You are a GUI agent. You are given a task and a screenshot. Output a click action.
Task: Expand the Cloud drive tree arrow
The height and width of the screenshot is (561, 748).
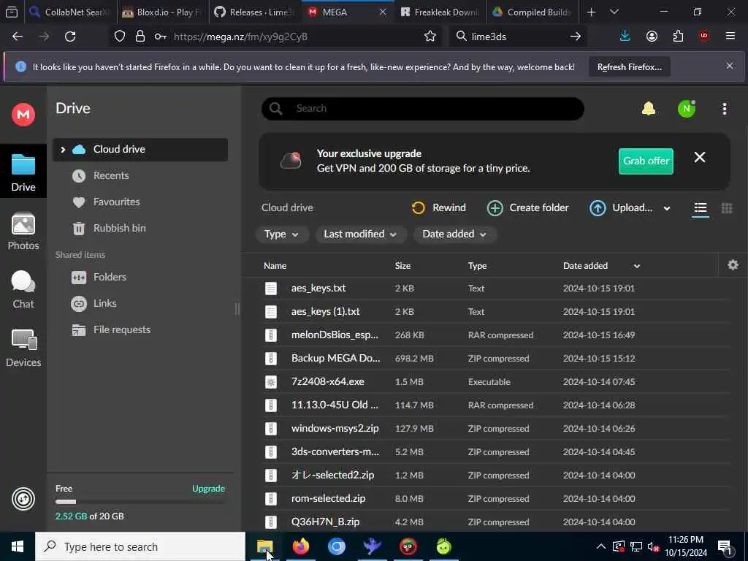pos(63,150)
